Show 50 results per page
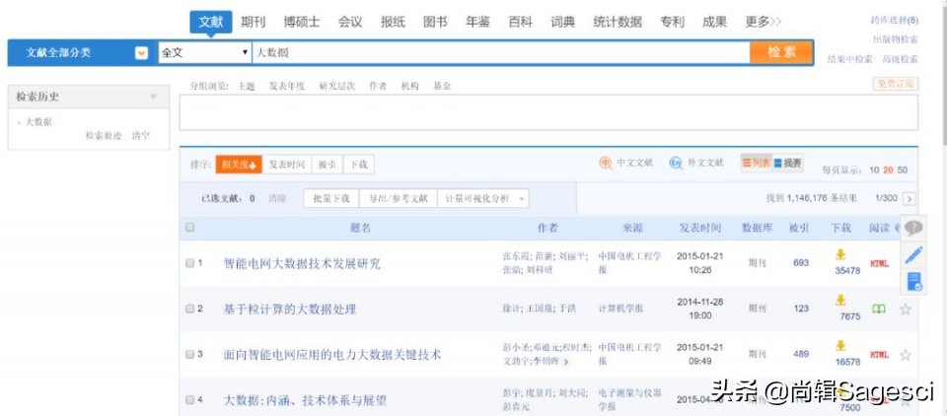This screenshot has width=947, height=416. pos(903,171)
